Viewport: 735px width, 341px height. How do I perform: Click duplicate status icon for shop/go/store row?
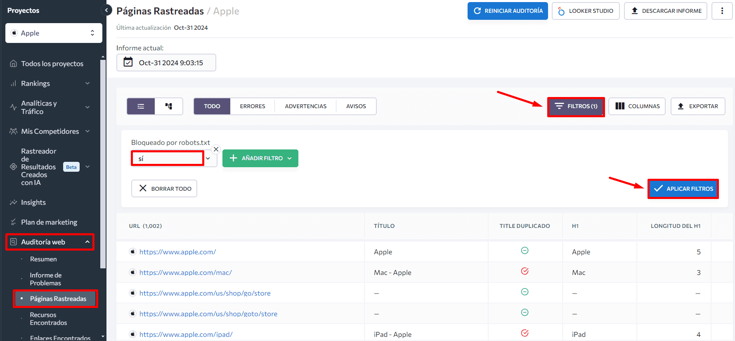point(525,292)
